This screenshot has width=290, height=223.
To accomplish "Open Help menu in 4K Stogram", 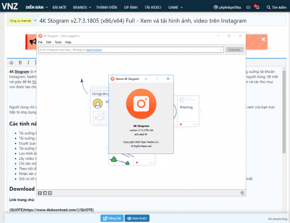I will (68, 42).
